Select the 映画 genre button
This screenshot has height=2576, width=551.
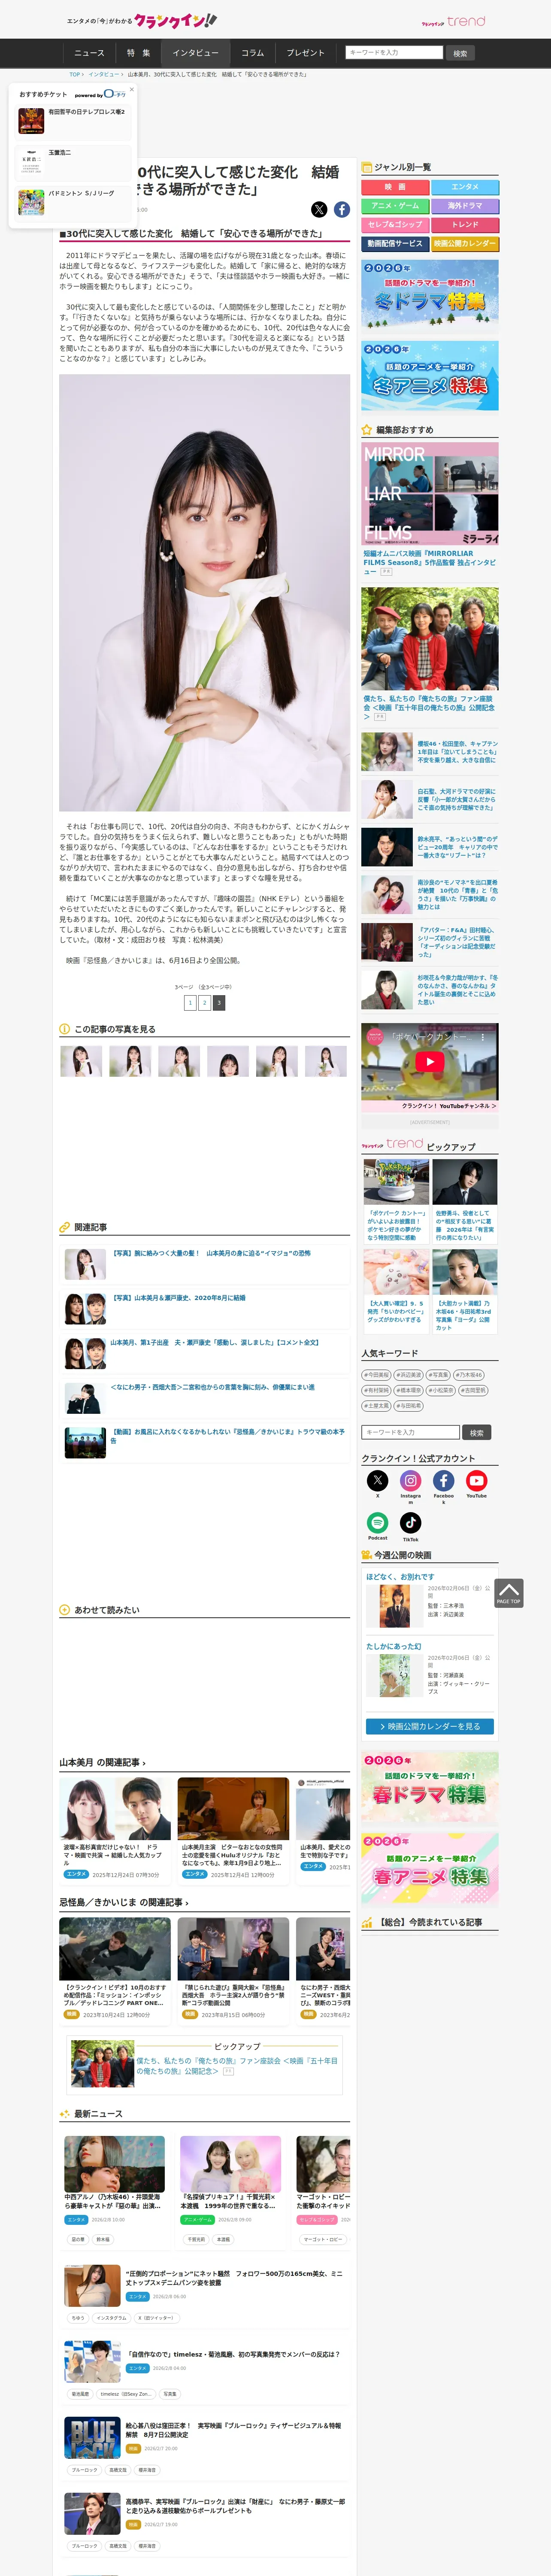click(395, 187)
